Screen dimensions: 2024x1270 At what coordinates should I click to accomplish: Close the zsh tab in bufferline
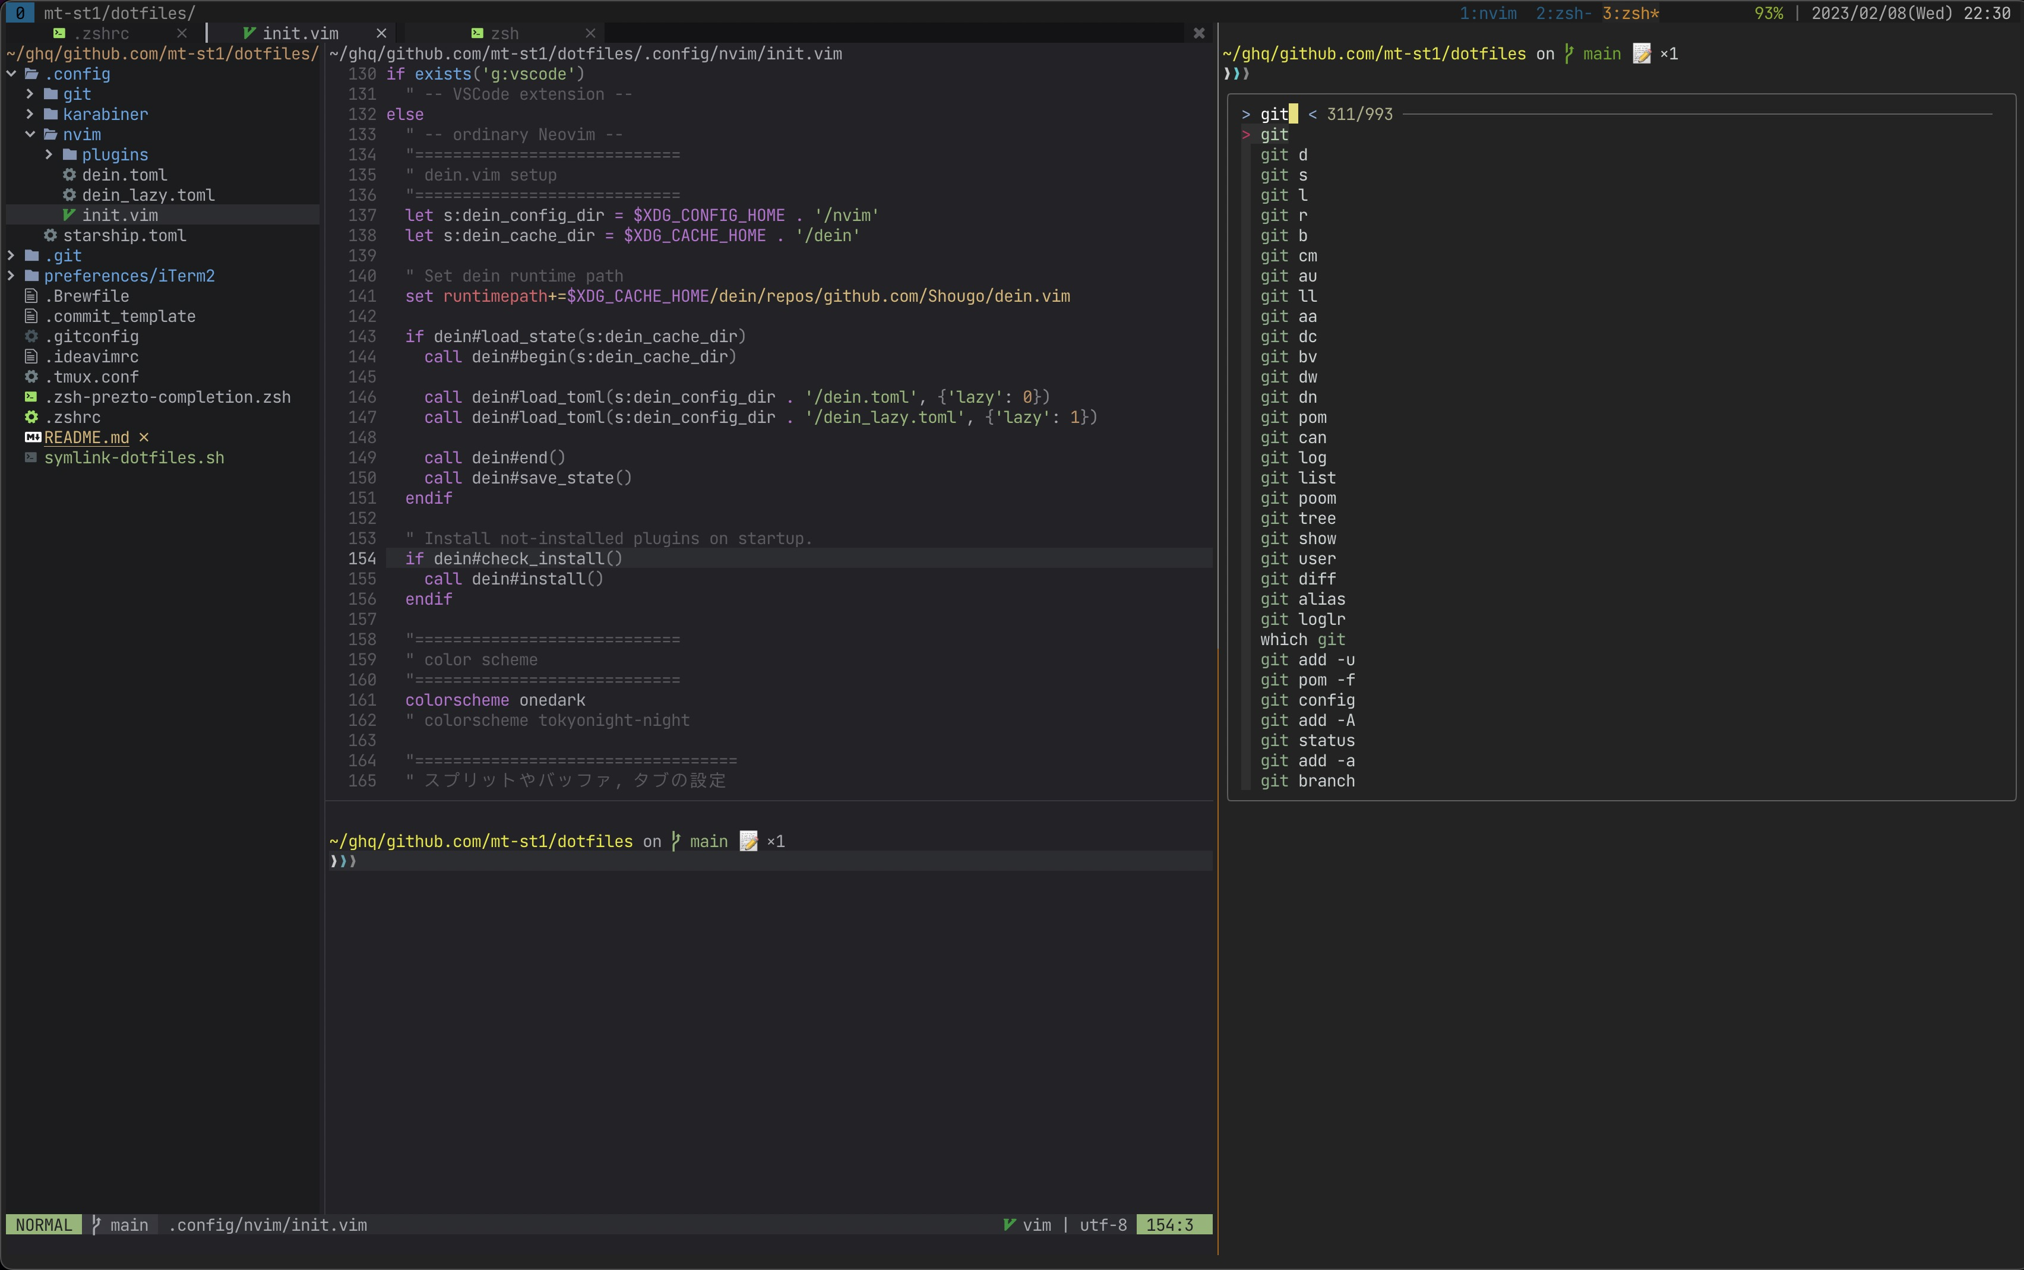coord(590,34)
